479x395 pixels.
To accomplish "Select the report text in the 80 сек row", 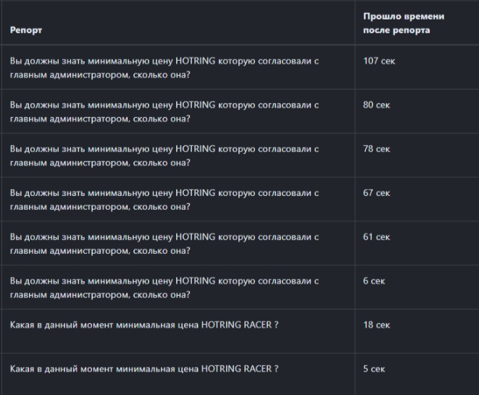I will coord(164,111).
